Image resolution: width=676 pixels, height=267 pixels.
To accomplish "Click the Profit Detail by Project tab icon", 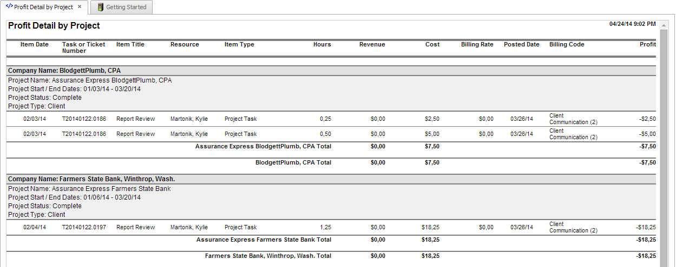I will (x=9, y=7).
